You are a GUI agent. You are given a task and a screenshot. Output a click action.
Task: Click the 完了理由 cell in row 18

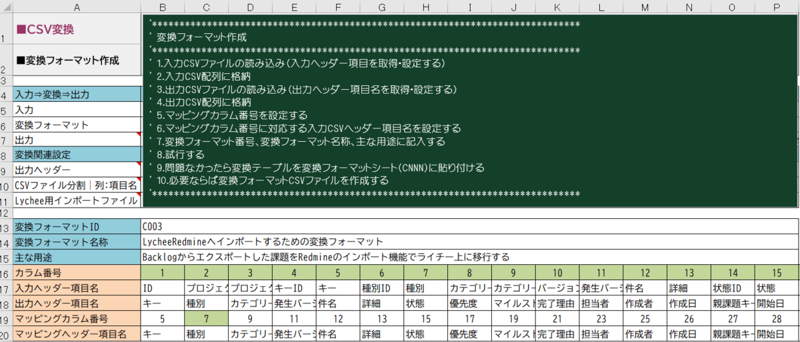[x=557, y=303]
